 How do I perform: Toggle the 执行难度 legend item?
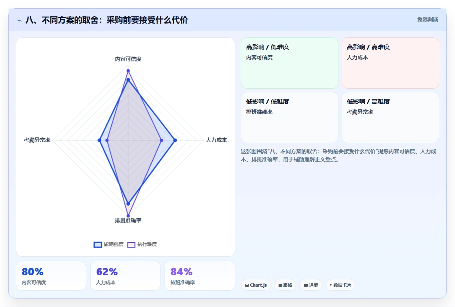click(x=142, y=244)
